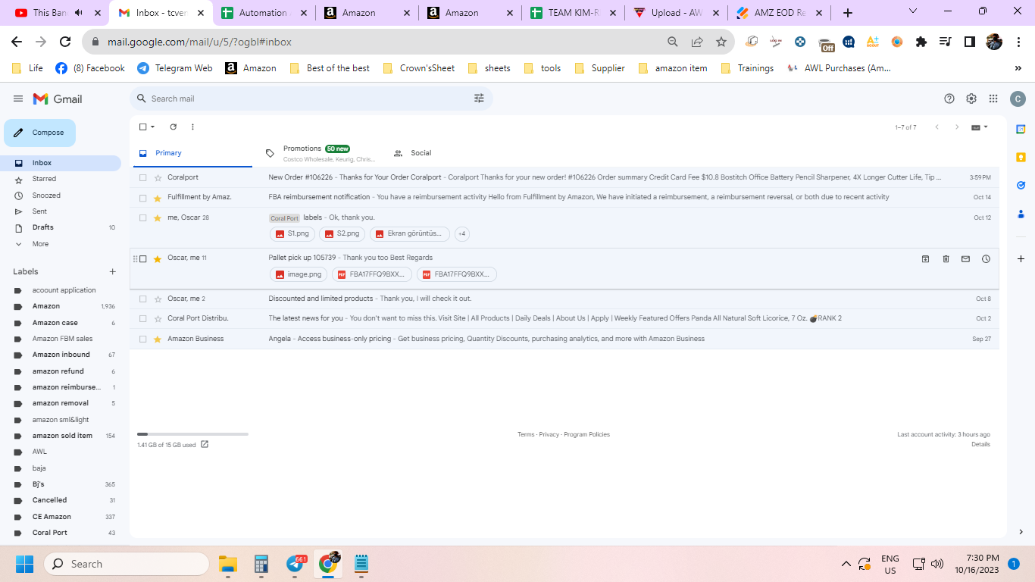
Task: Open Google Calendar in side panel
Action: coord(1021,130)
